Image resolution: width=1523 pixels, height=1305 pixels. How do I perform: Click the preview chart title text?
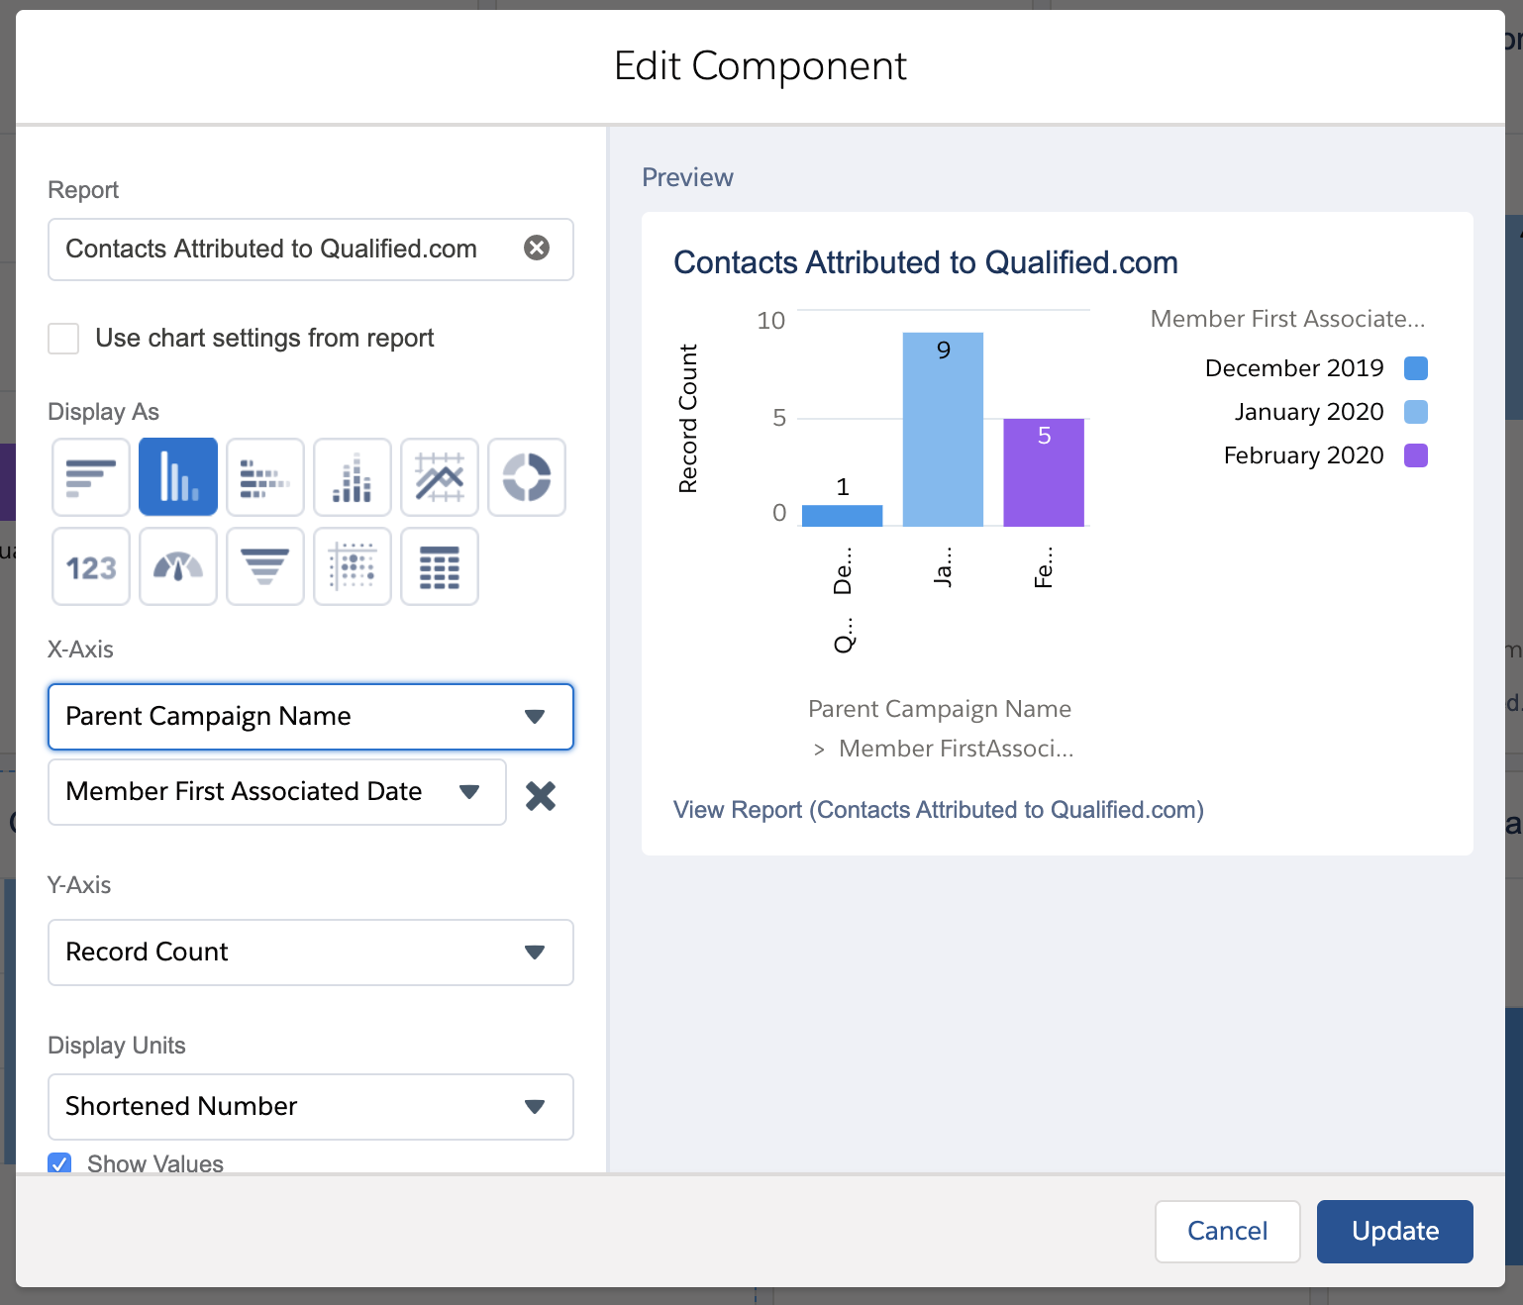[926, 262]
